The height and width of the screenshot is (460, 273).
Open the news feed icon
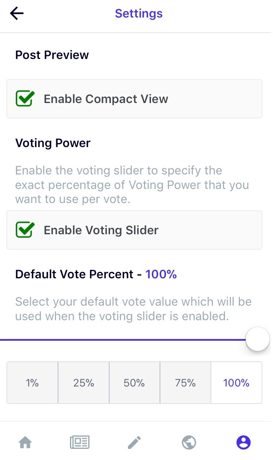[80, 442]
